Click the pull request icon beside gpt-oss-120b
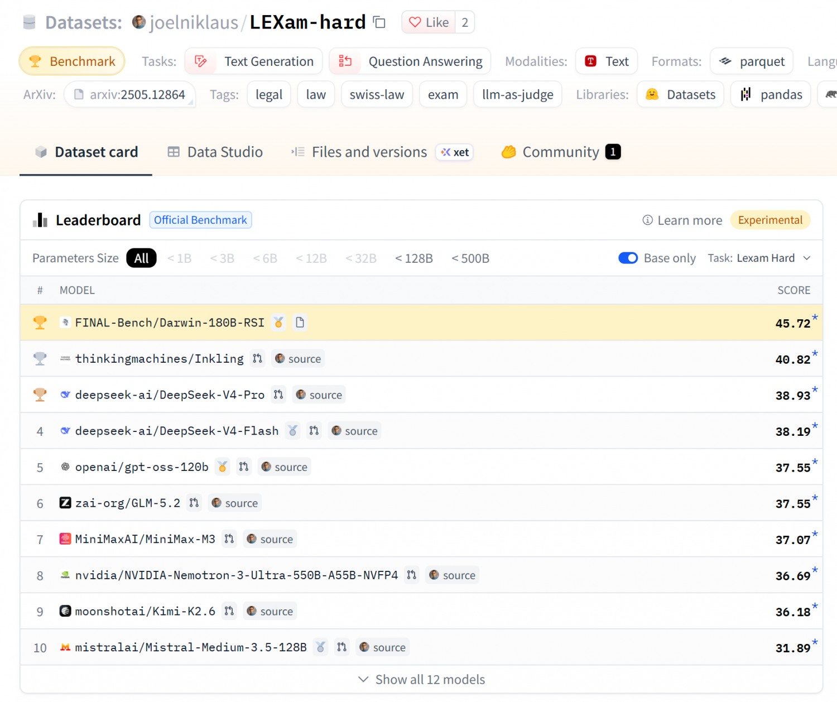Image resolution: width=837 pixels, height=702 pixels. click(x=244, y=467)
